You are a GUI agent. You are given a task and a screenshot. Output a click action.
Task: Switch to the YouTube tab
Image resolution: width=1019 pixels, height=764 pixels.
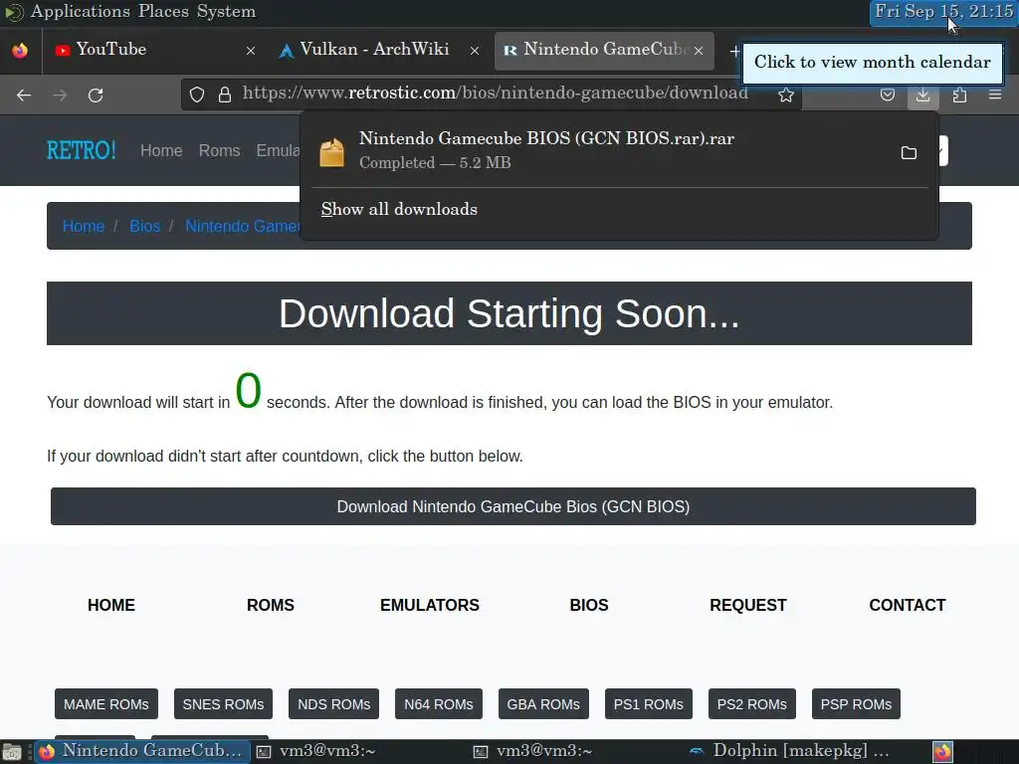(x=154, y=50)
